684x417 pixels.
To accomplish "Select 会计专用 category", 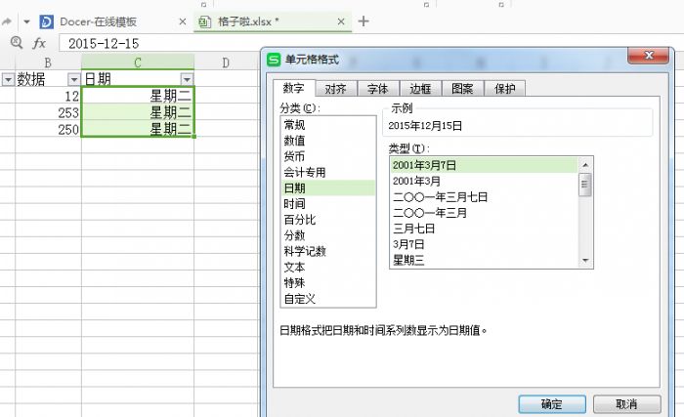I will click(x=328, y=172).
